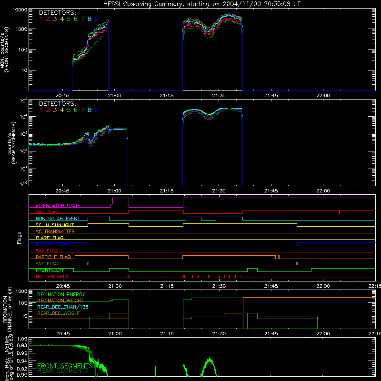This screenshot has width=381, height=381.
Task: Click the GAP_FLAG label
Action: tap(47, 212)
